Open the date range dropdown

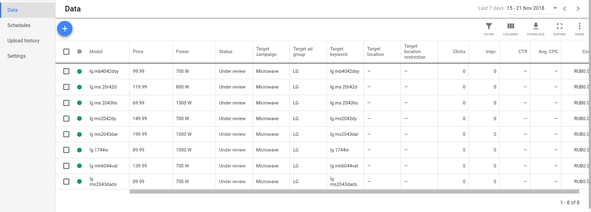(533, 8)
